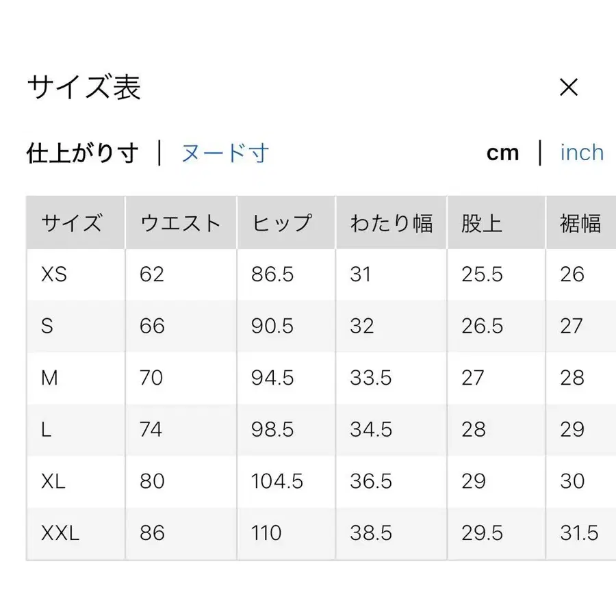The width and height of the screenshot is (616, 616).
Task: Switch measurements to ヌード寸 nude dimensions
Action: (x=224, y=153)
